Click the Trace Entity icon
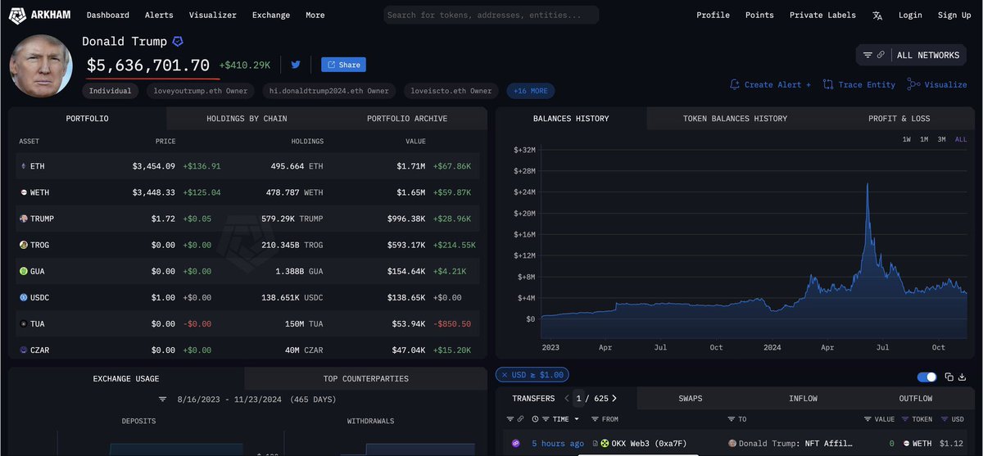The image size is (983, 456). tap(828, 84)
